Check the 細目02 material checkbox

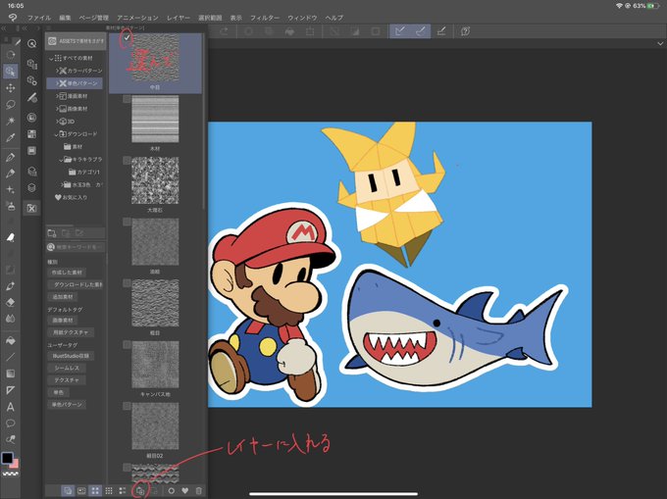point(127,406)
